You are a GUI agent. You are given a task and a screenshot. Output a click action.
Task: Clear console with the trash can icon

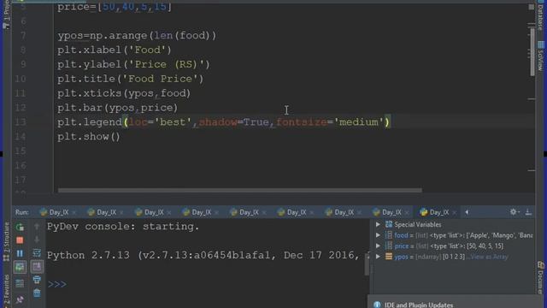coord(37,293)
